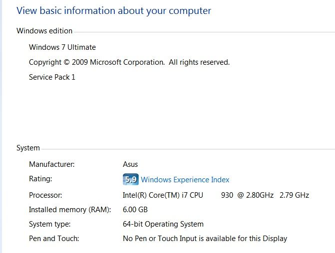Select the No Pen or Touch Input text
The height and width of the screenshot is (253, 335).
tap(205, 239)
